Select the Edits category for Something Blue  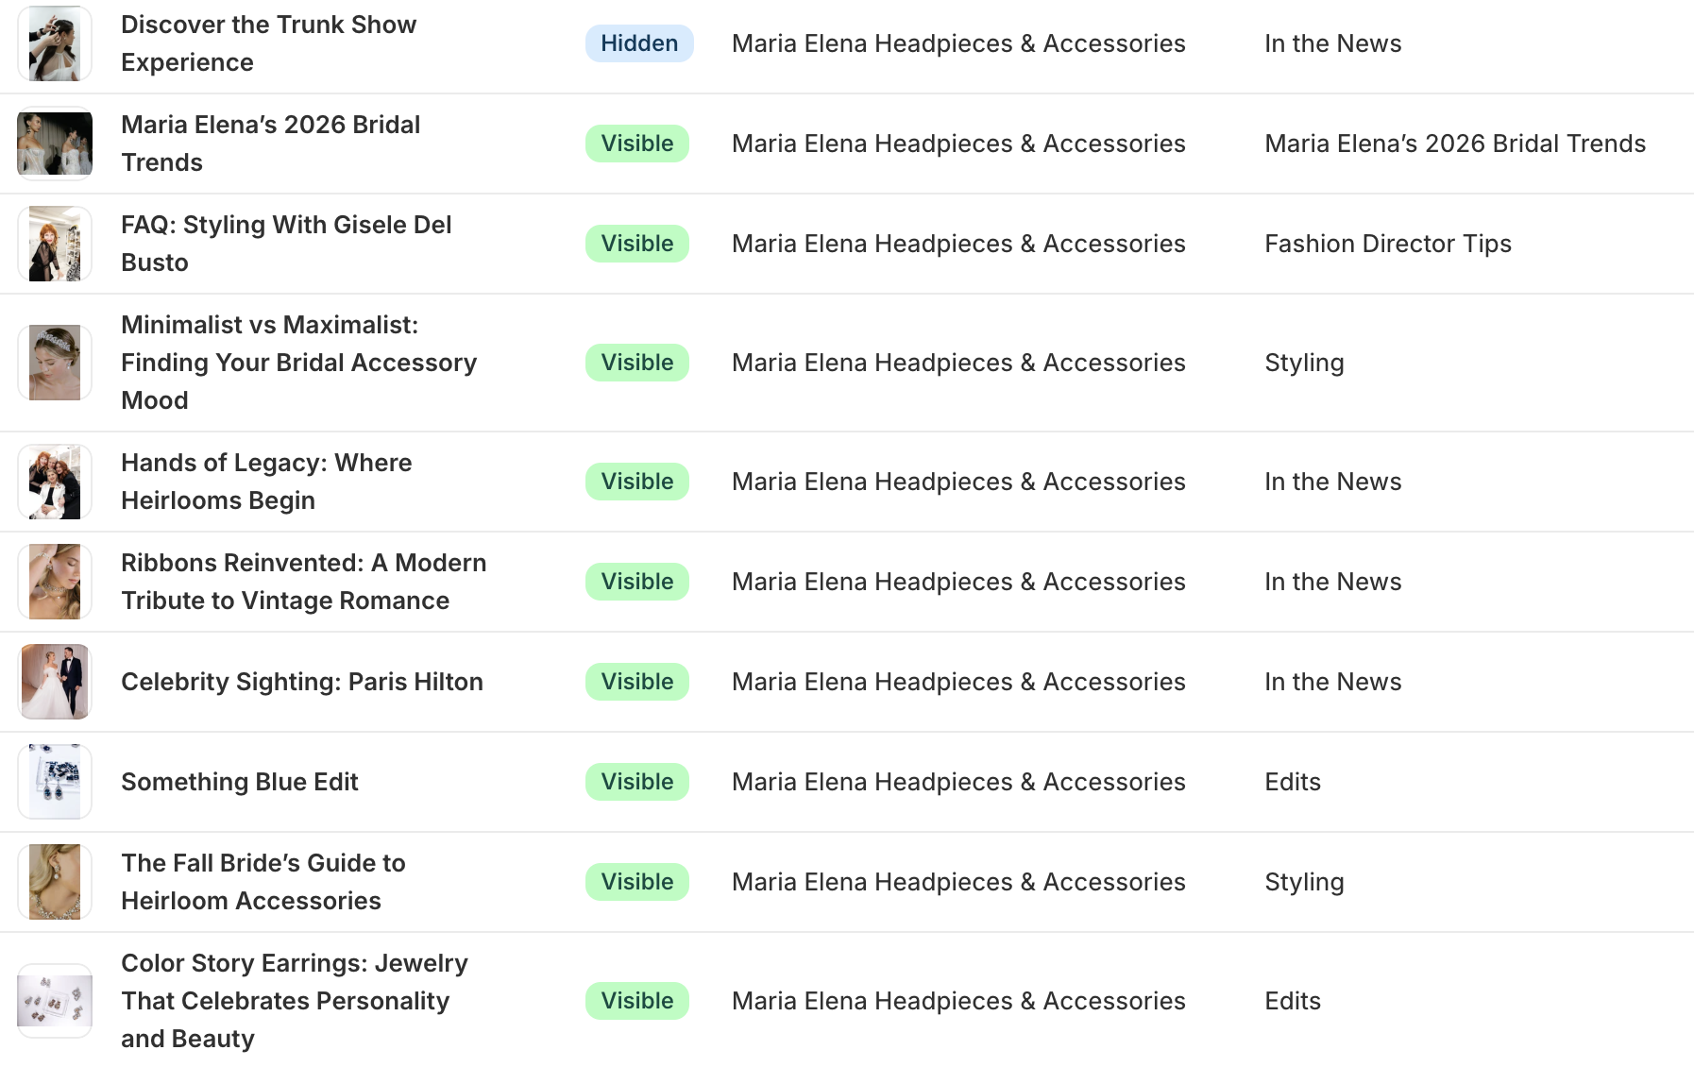click(x=1293, y=782)
